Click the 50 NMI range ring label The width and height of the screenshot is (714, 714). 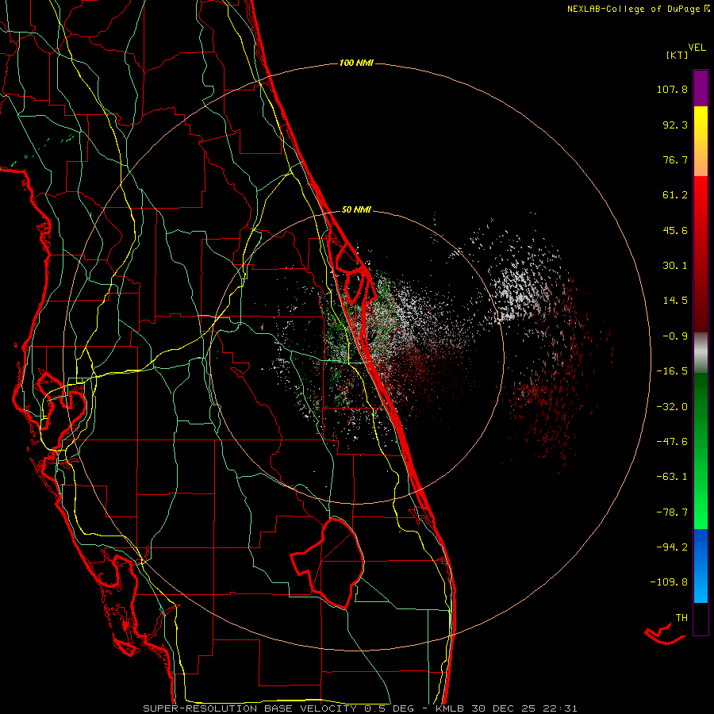[356, 209]
